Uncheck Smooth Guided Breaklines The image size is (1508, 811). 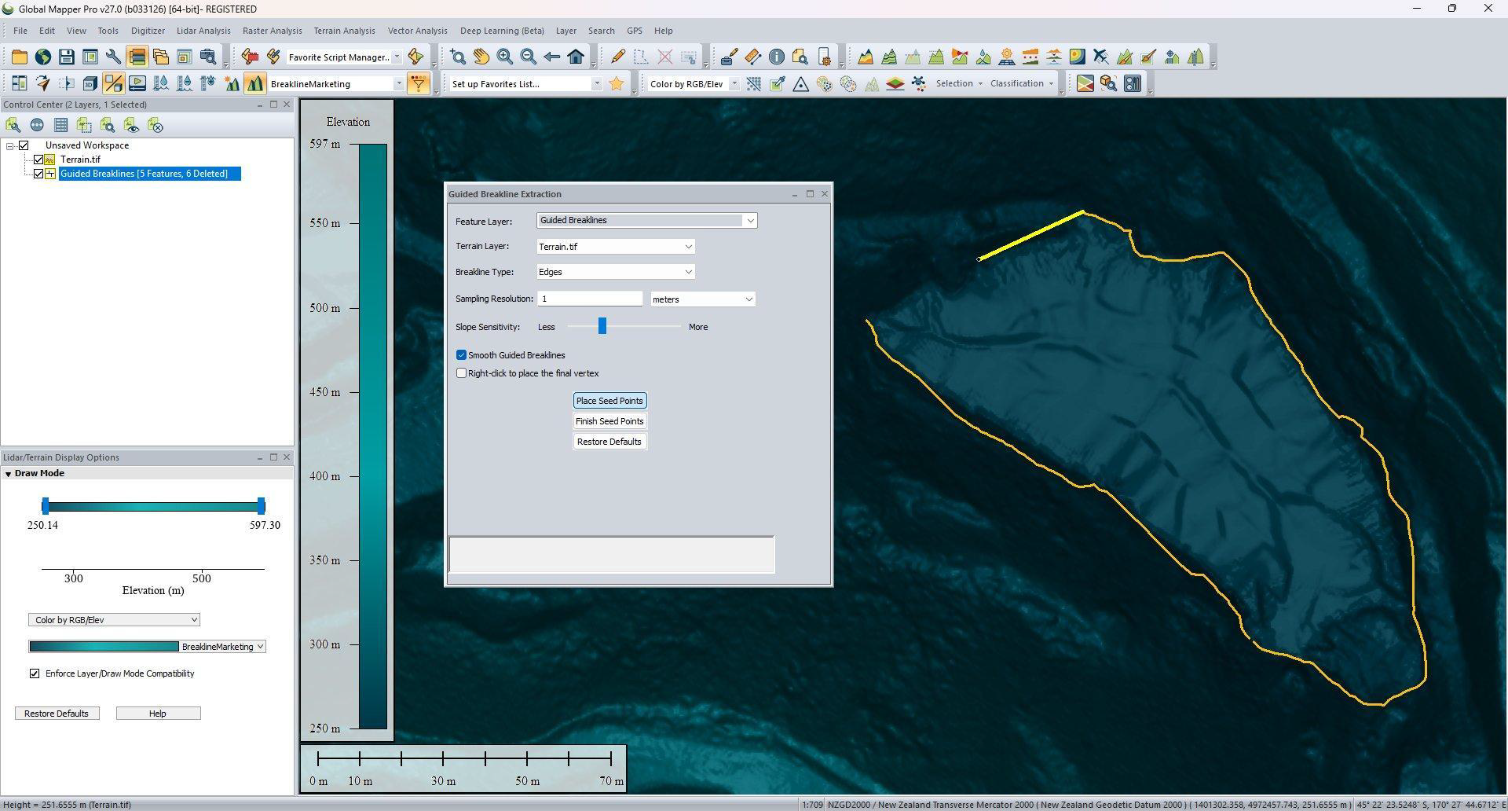[462, 355]
